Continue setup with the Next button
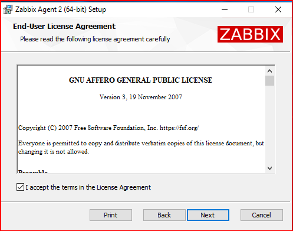The image size is (293, 231). tap(208, 215)
